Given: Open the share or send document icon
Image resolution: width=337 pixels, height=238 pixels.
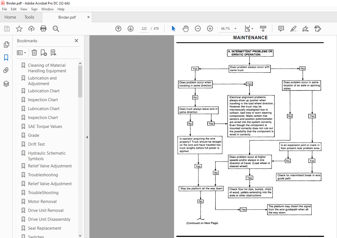Looking at the screenshot, I should tap(318, 29).
